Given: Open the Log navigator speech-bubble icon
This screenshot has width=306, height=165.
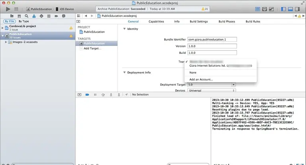Looking at the screenshot, I should tap(64, 16).
